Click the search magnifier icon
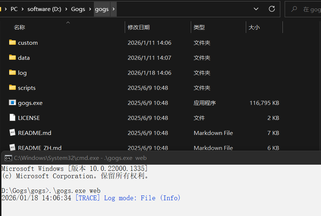321x216 pixels. [x=294, y=9]
